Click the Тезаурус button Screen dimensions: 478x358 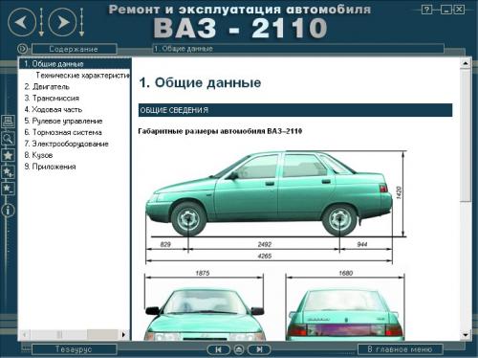74,349
